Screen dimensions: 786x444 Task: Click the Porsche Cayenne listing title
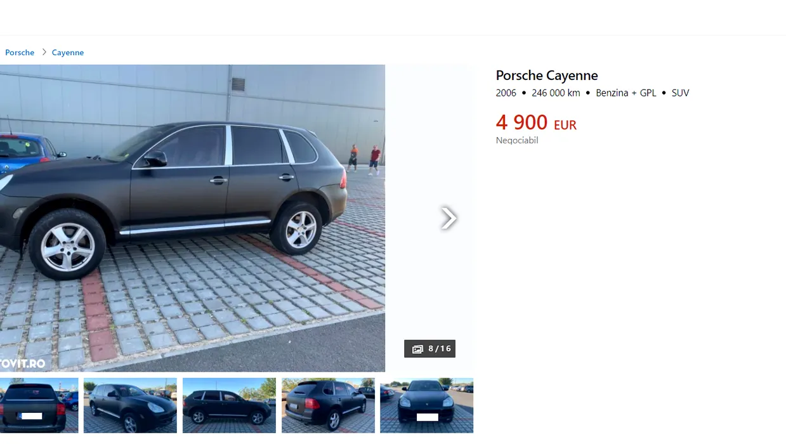click(547, 75)
